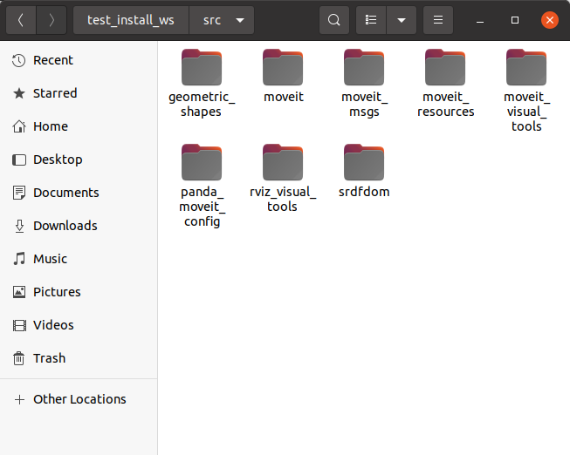Close the file manager window

pyautogui.click(x=550, y=20)
